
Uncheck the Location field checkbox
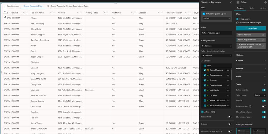pos(205,95)
